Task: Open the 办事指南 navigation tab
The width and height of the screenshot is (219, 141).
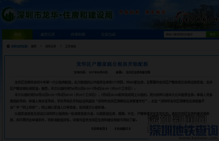Action: 78,34
